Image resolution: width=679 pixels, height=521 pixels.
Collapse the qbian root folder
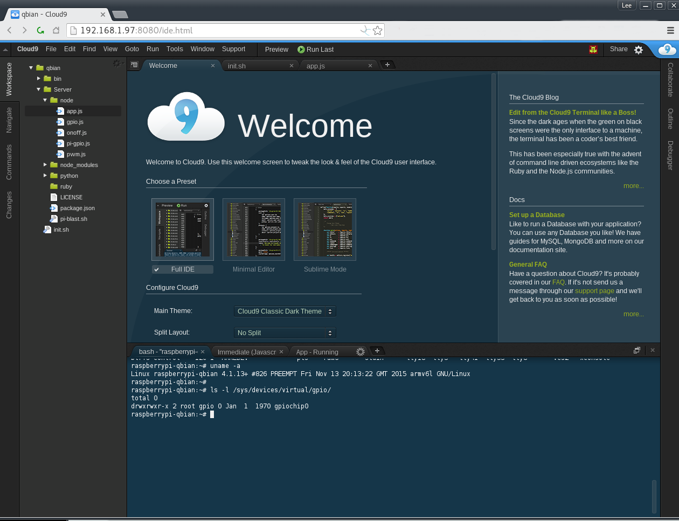31,68
